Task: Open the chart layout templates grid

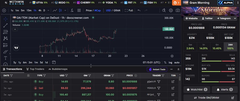Action: pyautogui.click(x=79, y=11)
